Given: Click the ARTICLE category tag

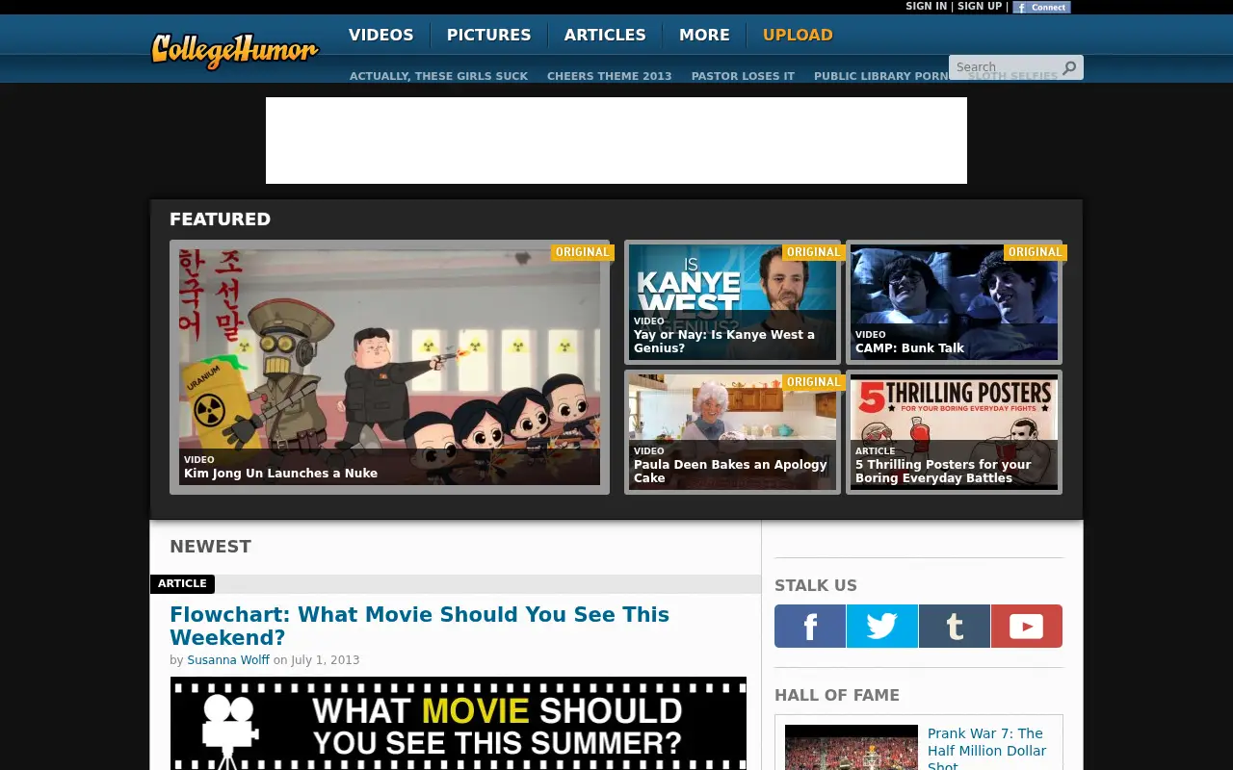Looking at the screenshot, I should pos(182,583).
